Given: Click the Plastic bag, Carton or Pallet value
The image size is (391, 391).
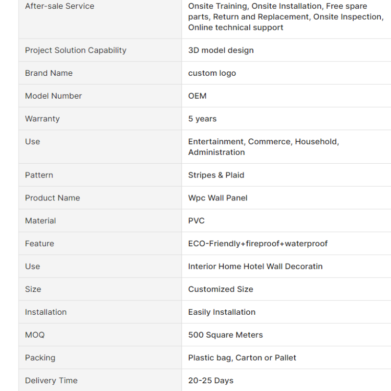Looking at the screenshot, I should coord(242,358).
